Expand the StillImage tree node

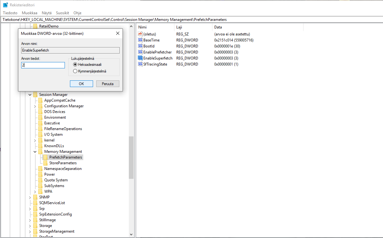[x=30, y=220]
